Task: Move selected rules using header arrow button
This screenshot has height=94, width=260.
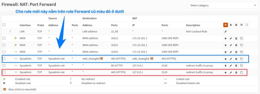Action: [x=231, y=25]
